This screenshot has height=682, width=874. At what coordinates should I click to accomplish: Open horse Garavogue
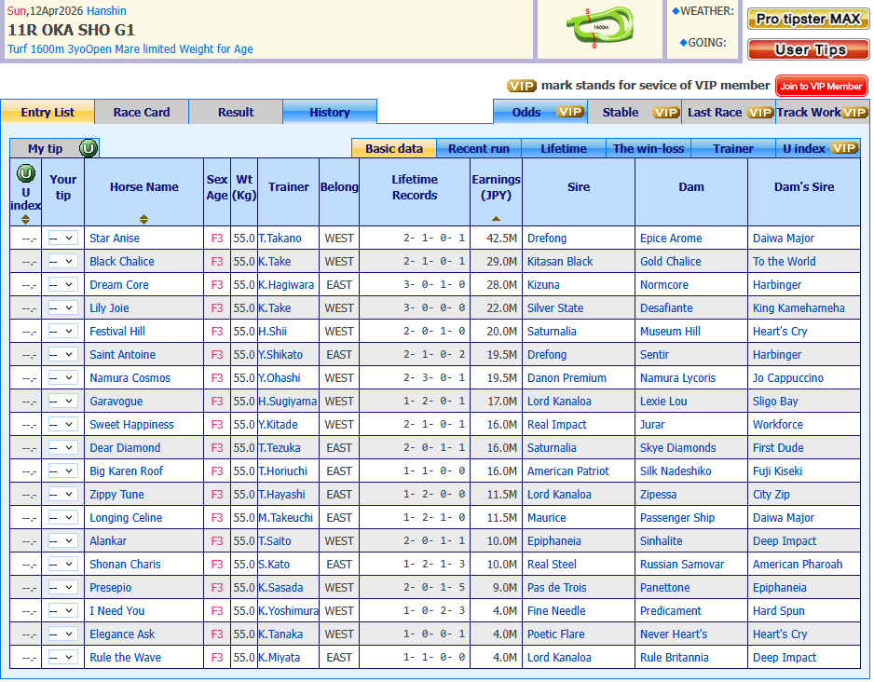point(116,402)
